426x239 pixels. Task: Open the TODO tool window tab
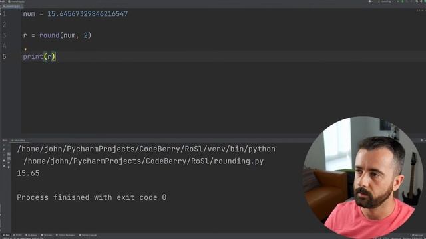tap(18, 235)
